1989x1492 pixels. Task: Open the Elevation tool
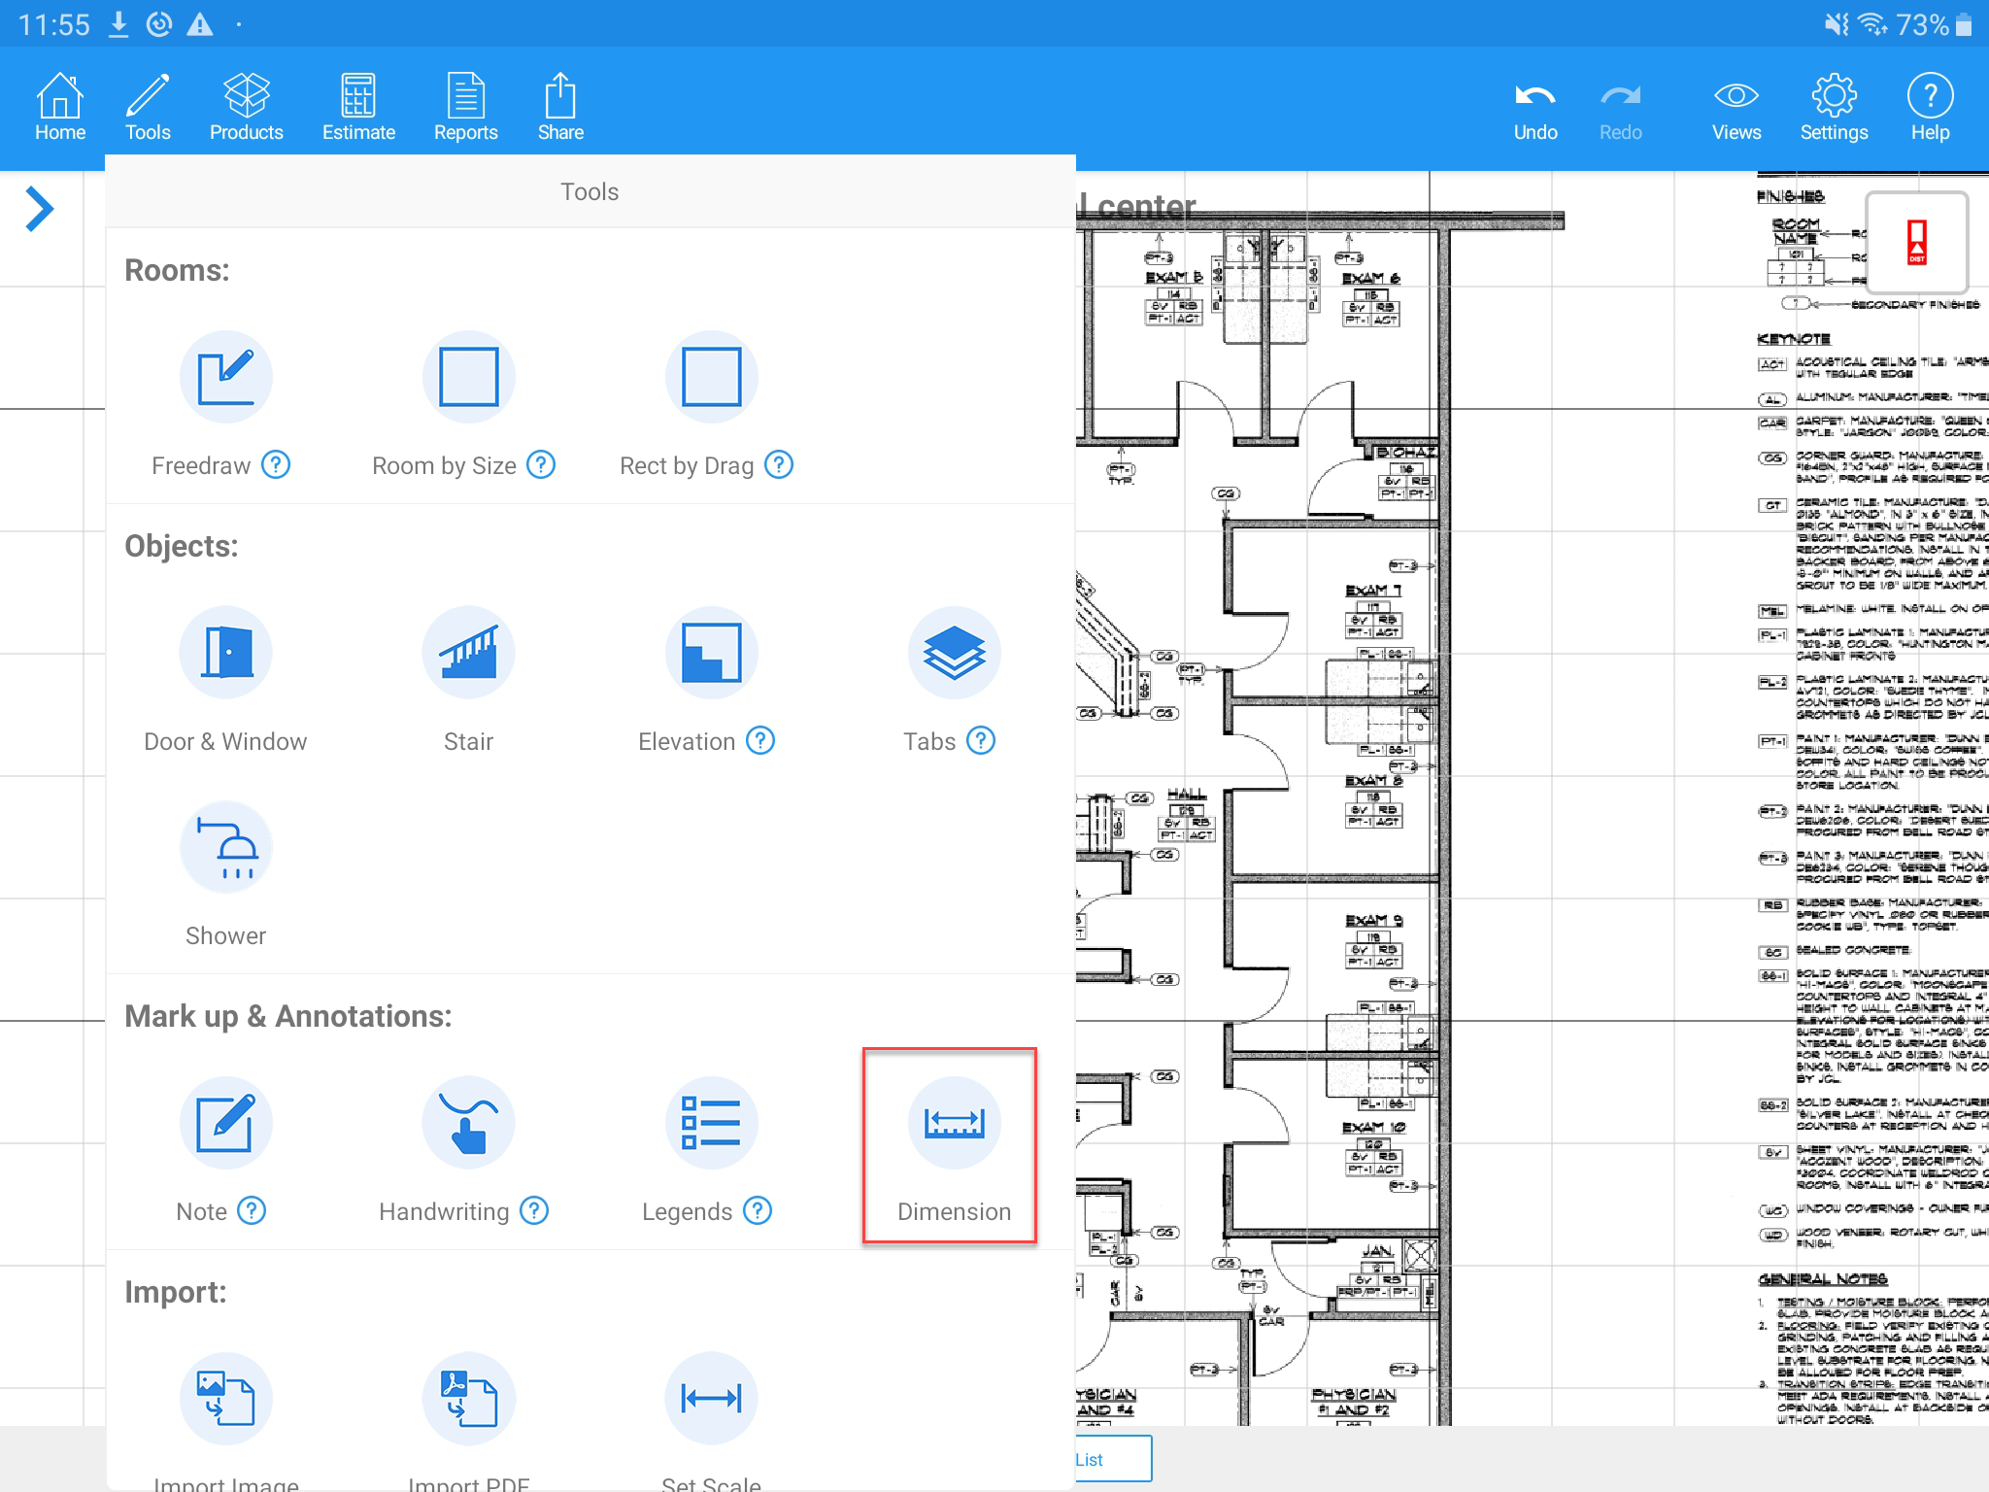click(x=711, y=653)
